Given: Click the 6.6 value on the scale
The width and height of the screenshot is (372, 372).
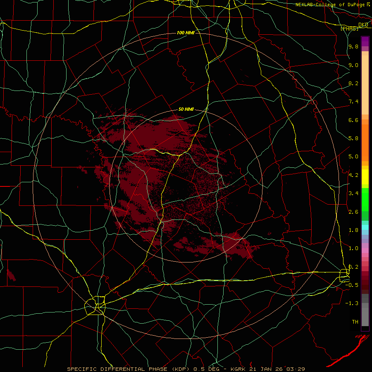Looking at the screenshot, I should click(x=353, y=120).
